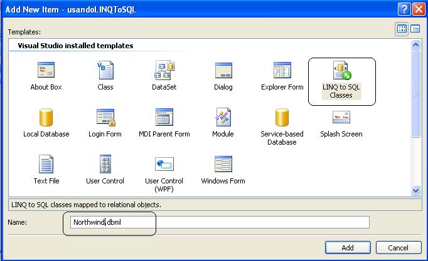Click the "LINQ to SQL Classes" label
The height and width of the screenshot is (261, 428).
pyautogui.click(x=341, y=91)
